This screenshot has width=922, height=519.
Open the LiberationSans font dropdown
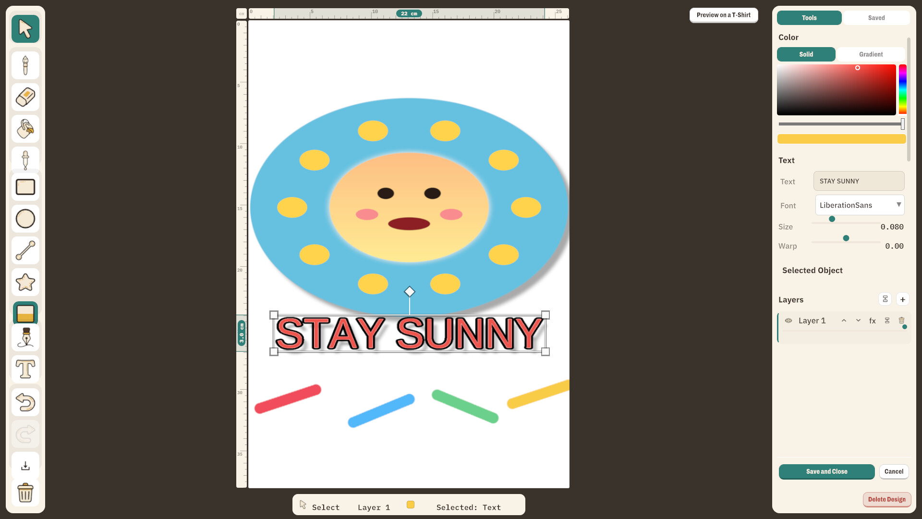[860, 205]
